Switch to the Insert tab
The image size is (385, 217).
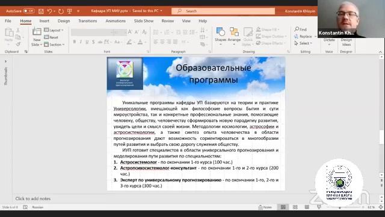click(x=44, y=21)
